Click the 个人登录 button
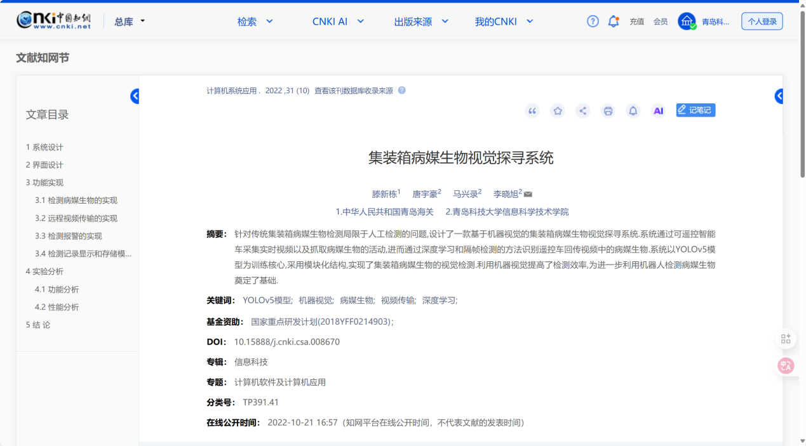This screenshot has width=806, height=446. pos(762,22)
